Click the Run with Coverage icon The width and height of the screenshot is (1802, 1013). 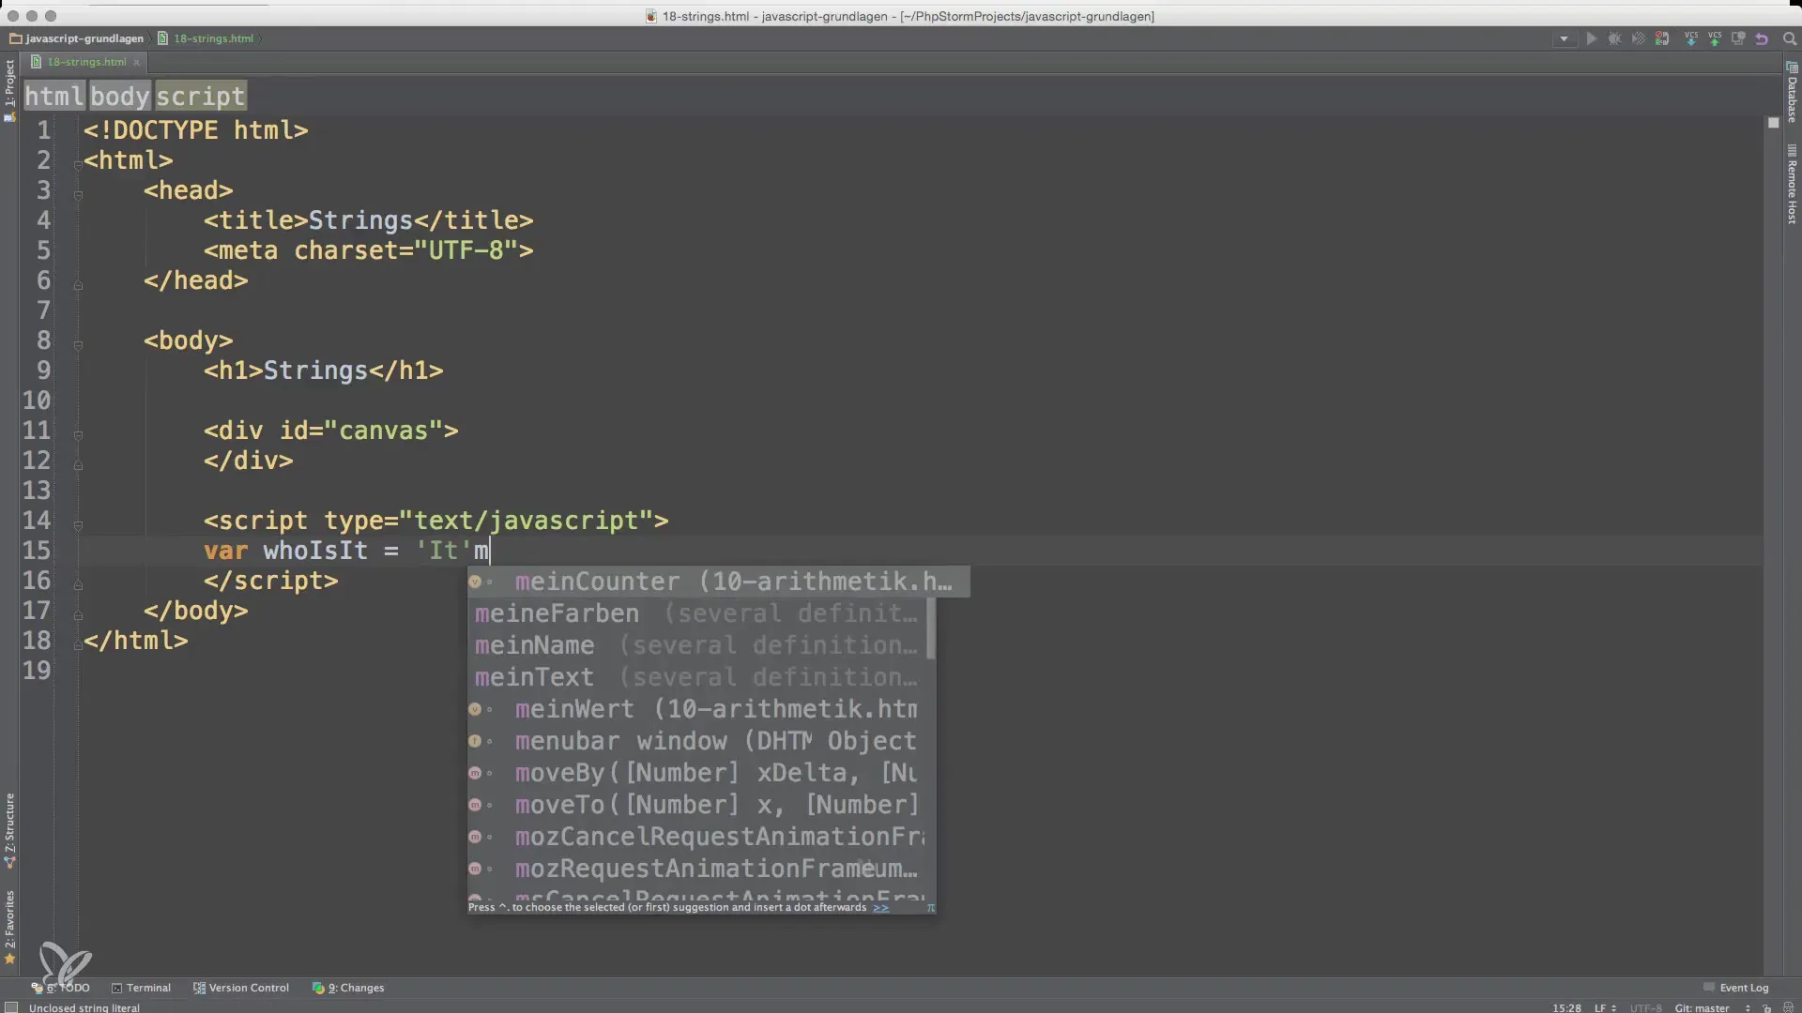click(1638, 39)
